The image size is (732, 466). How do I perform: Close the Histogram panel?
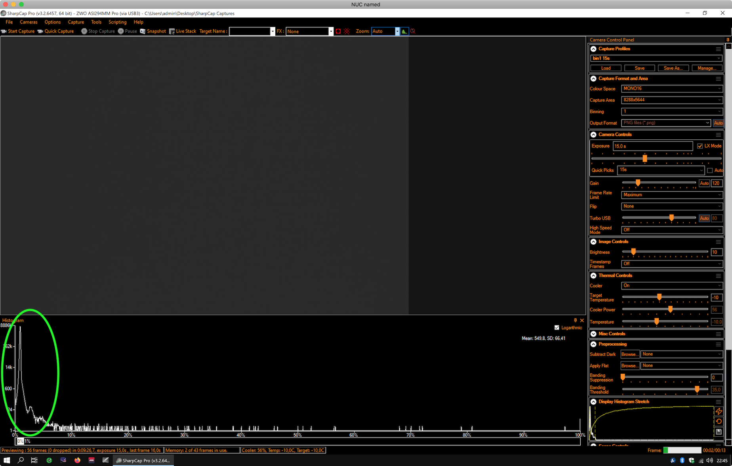(582, 320)
